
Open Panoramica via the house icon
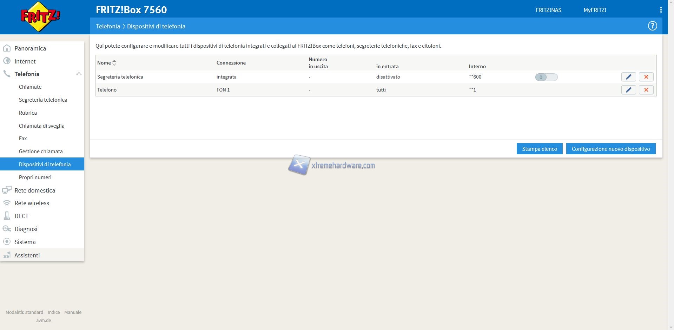(7, 48)
